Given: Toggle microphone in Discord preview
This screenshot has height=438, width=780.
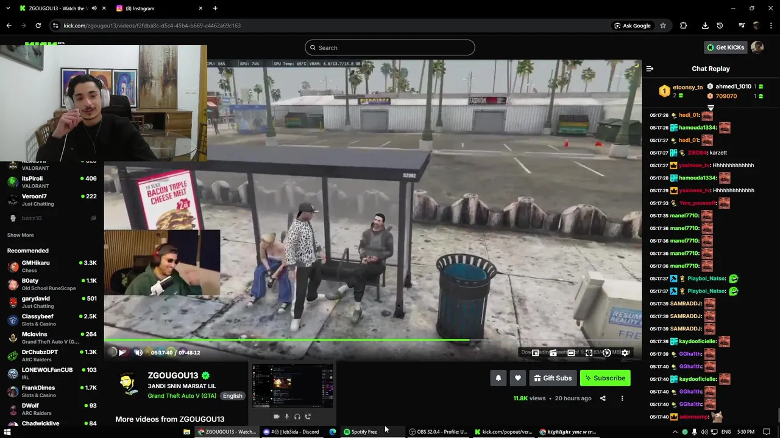Looking at the screenshot, I should [x=286, y=417].
